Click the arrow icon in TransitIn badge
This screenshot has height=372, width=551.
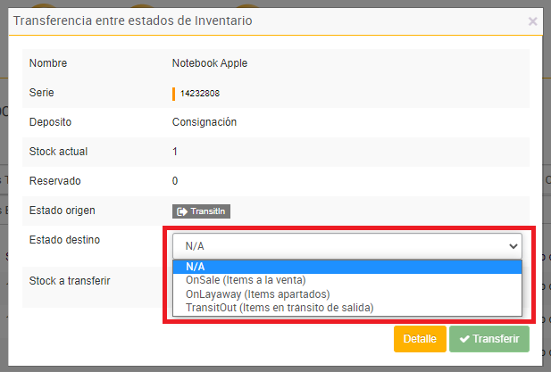click(182, 211)
